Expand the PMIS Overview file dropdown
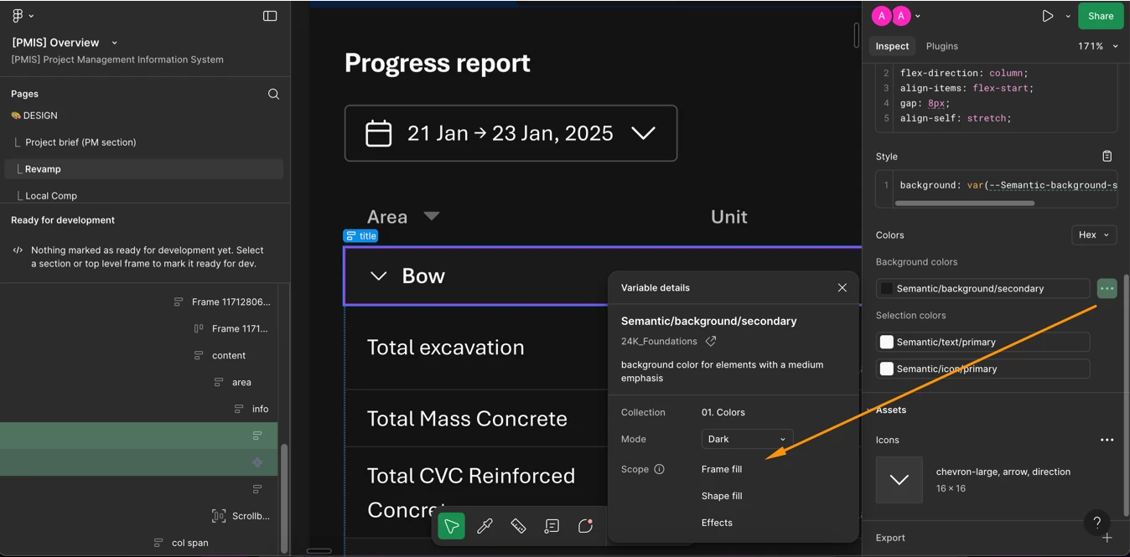The width and height of the screenshot is (1130, 557). pyautogui.click(x=115, y=43)
